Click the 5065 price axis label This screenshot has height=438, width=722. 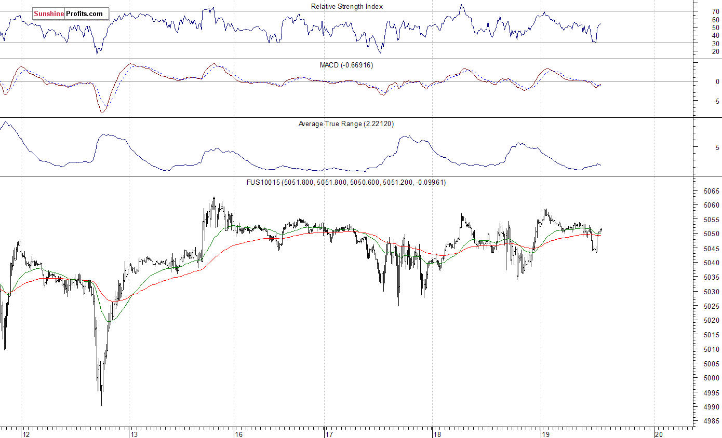[711, 191]
